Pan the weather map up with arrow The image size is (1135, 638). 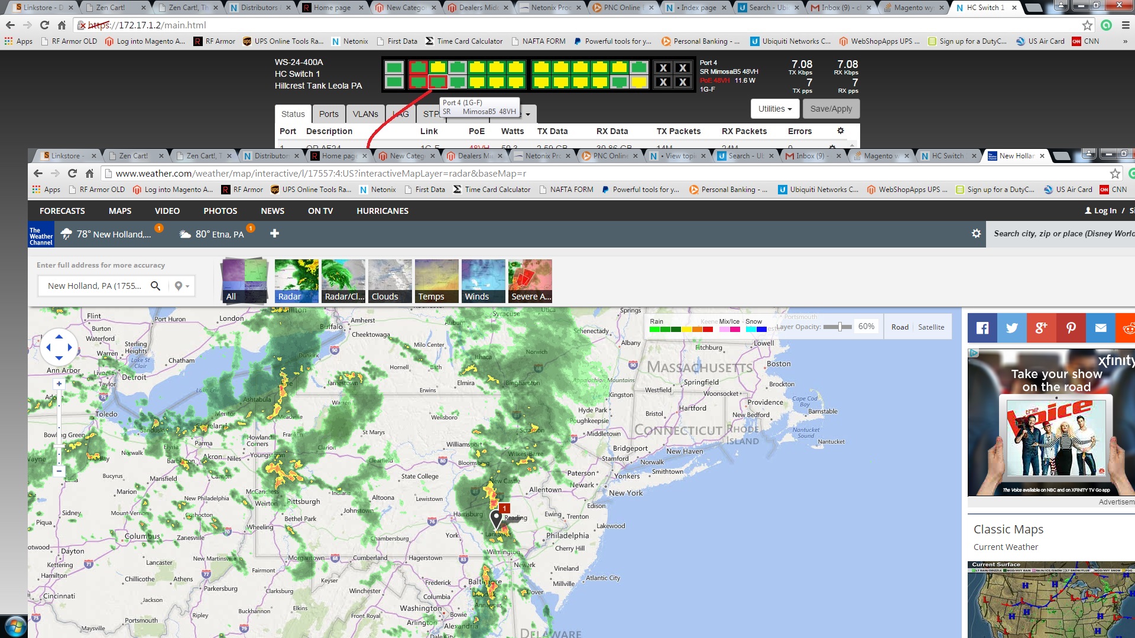59,337
